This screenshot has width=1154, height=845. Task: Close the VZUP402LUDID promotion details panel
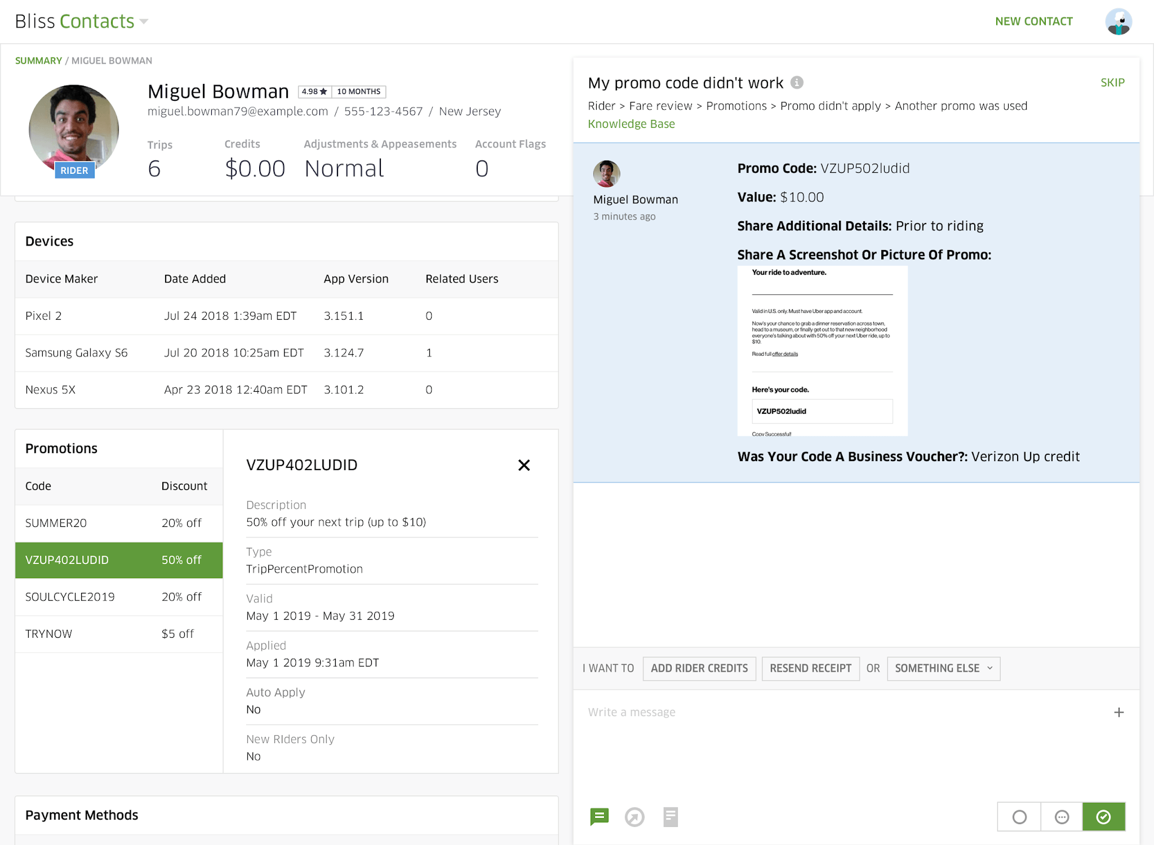[x=523, y=465]
